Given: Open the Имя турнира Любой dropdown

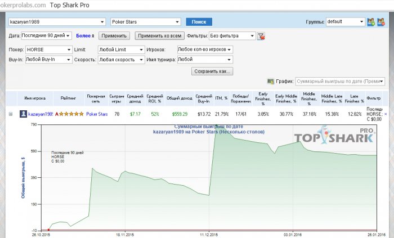Looking at the screenshot, I should 205,60.
